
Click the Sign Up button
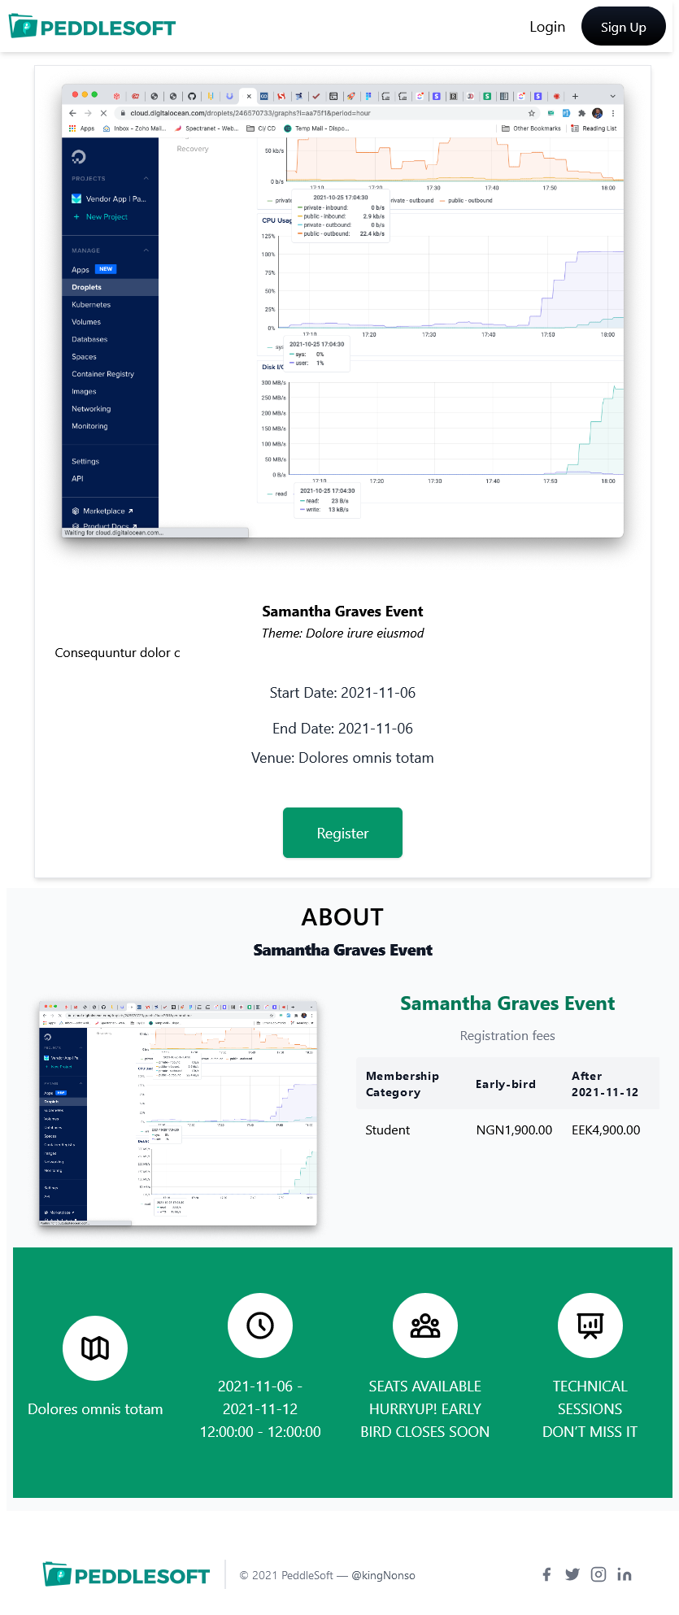click(x=623, y=27)
